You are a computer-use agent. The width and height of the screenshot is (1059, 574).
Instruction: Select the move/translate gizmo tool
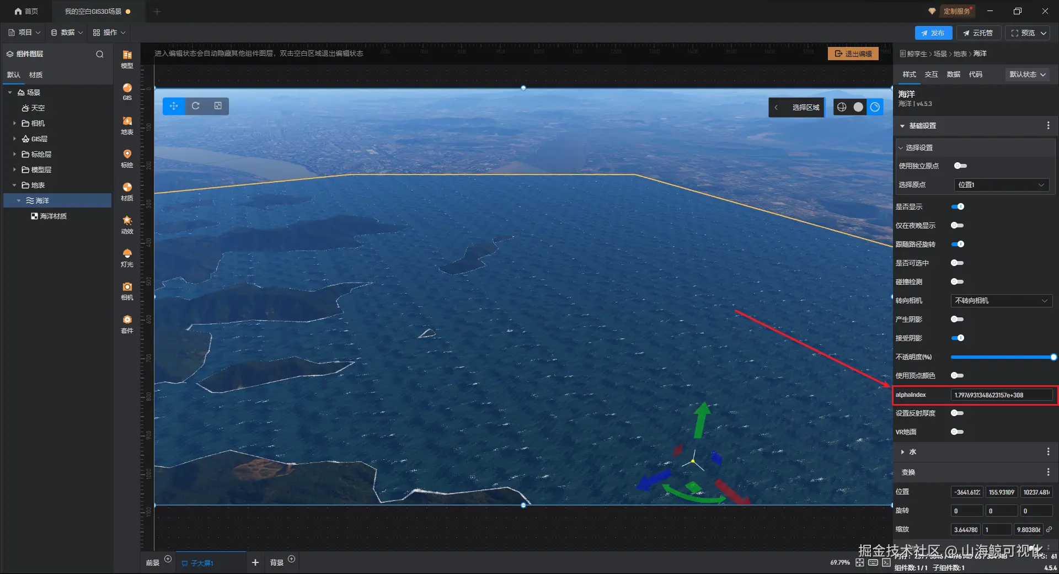tap(174, 106)
